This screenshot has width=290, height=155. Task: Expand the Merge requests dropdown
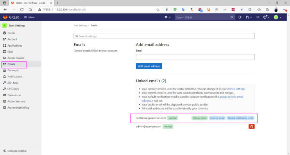(249, 17)
